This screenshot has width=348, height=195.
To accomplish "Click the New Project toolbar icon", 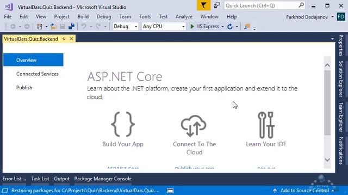I will tap(40, 27).
